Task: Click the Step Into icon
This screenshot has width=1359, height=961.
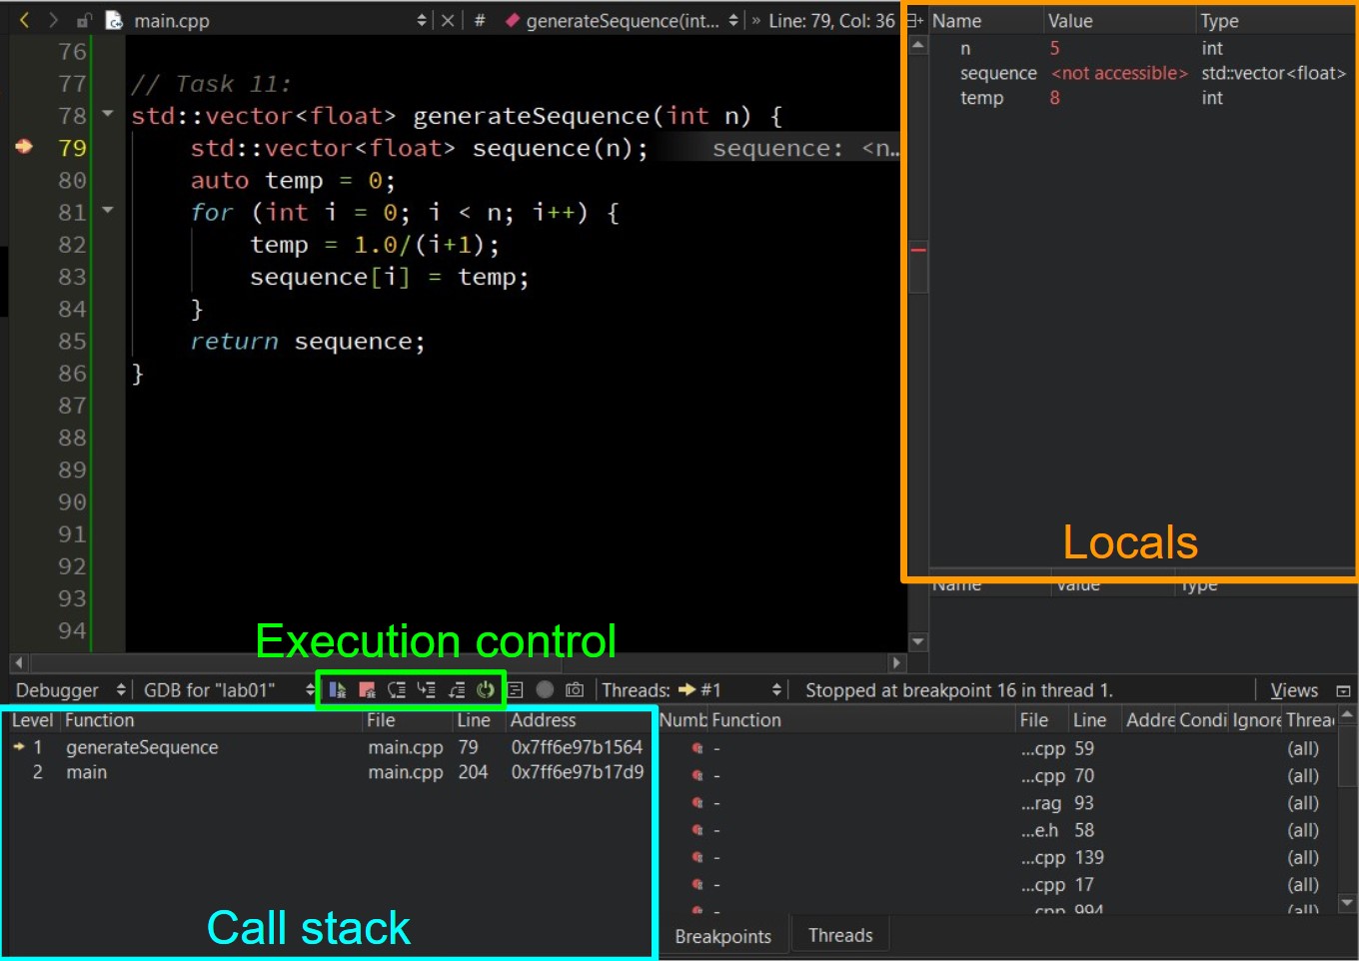Action: click(x=427, y=689)
